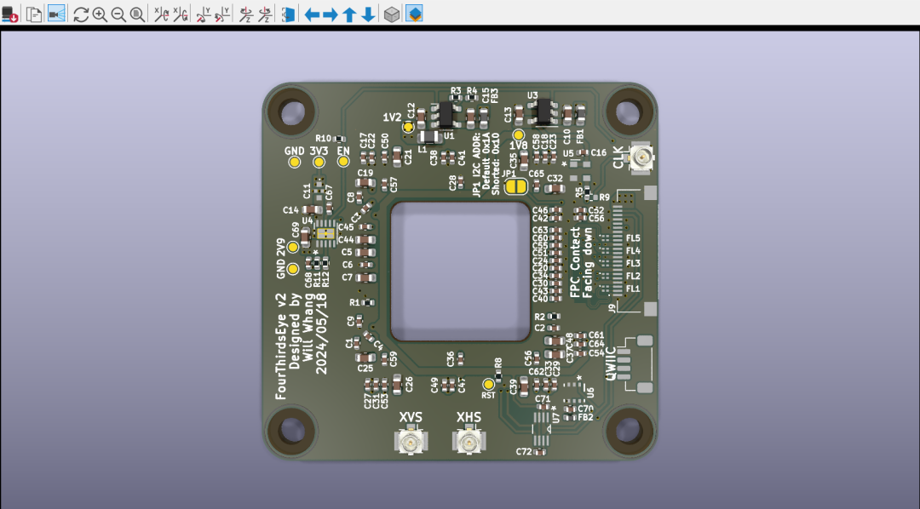This screenshot has width=920, height=509.
Task: Zoom out using the magnifier minus icon
Action: pyautogui.click(x=118, y=14)
